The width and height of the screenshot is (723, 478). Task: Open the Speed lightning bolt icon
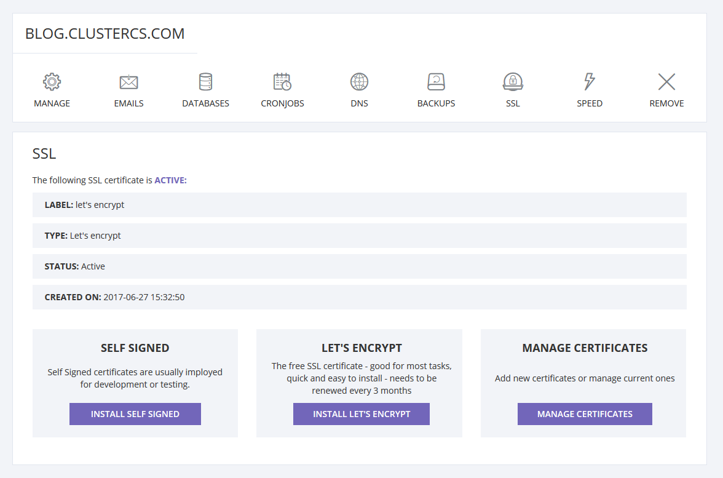coord(589,82)
